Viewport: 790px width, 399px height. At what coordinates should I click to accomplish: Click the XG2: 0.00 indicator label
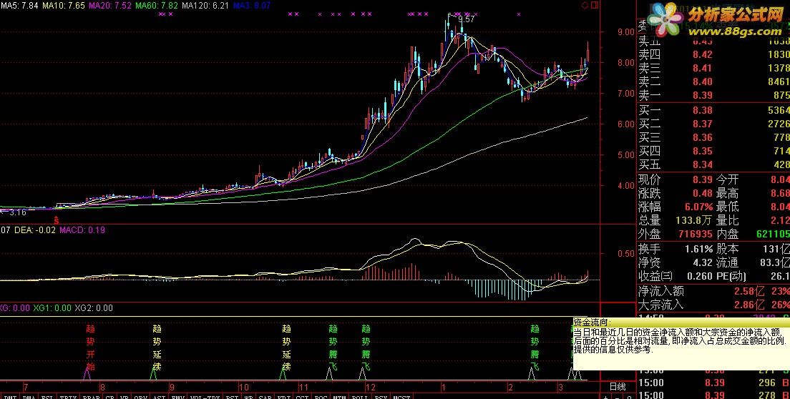[x=94, y=308]
